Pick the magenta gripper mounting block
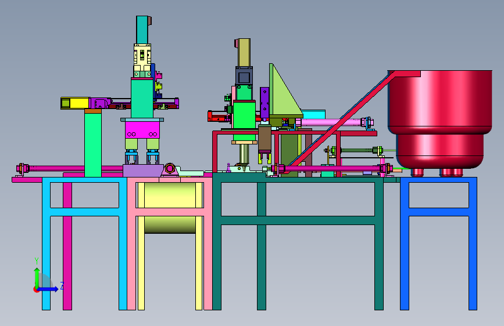504x326 pixels. 142,130
